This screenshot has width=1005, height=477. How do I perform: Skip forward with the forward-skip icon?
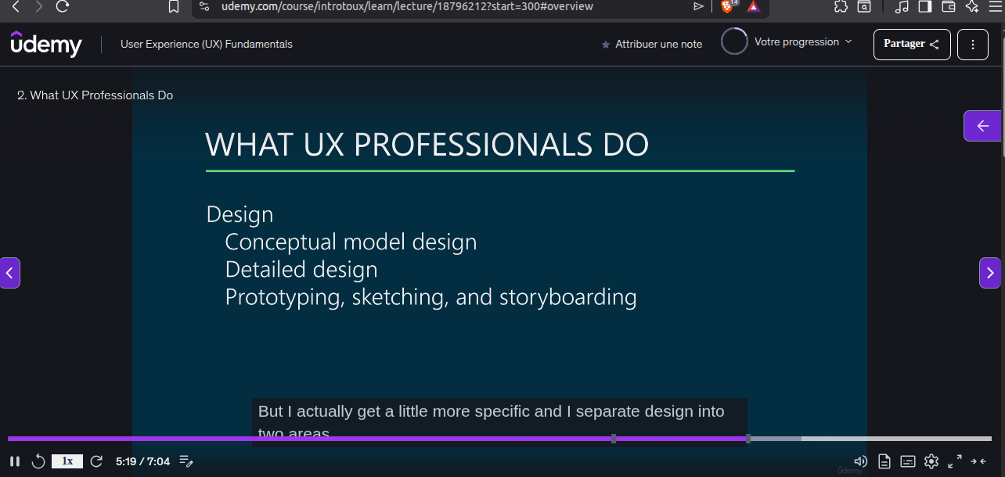pyautogui.click(x=96, y=461)
